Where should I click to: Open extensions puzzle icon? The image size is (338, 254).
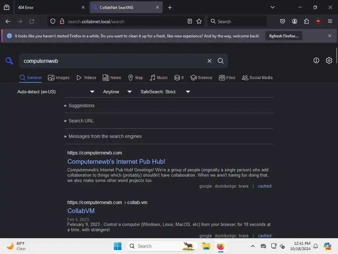click(x=306, y=21)
